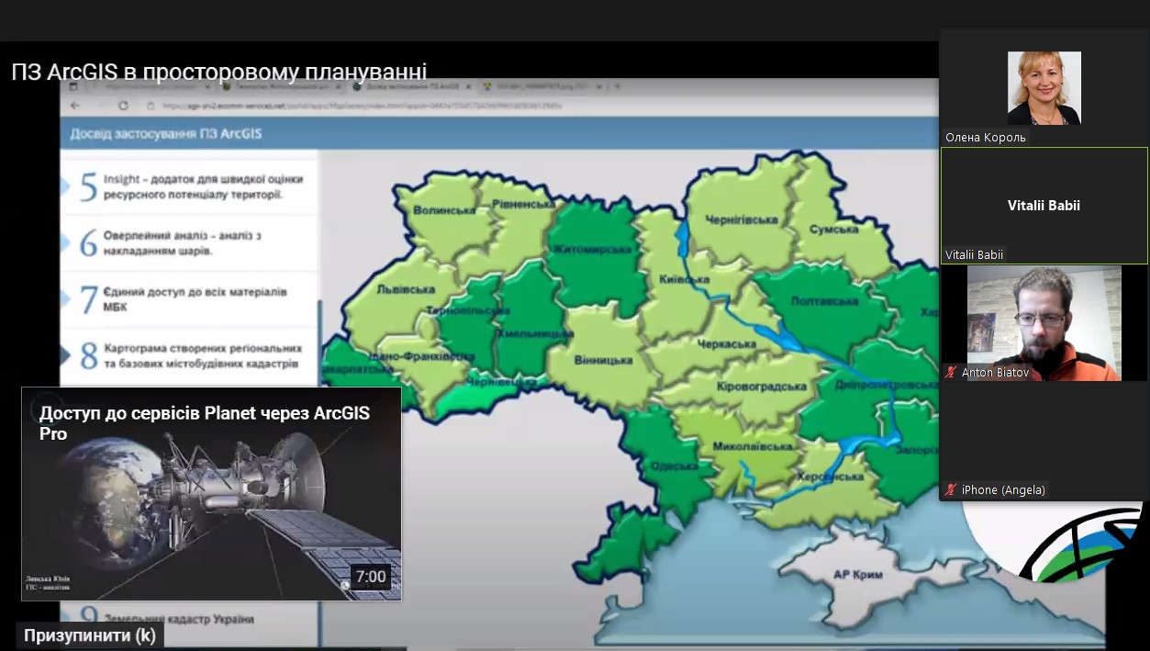Click the Вінницька region on the map
Screen dimensions: 1150x651
coord(604,360)
